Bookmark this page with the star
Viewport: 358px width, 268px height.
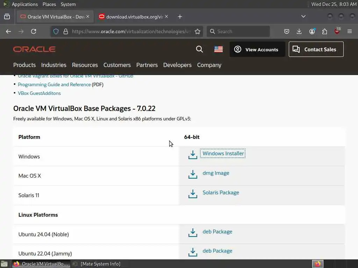(198, 31)
